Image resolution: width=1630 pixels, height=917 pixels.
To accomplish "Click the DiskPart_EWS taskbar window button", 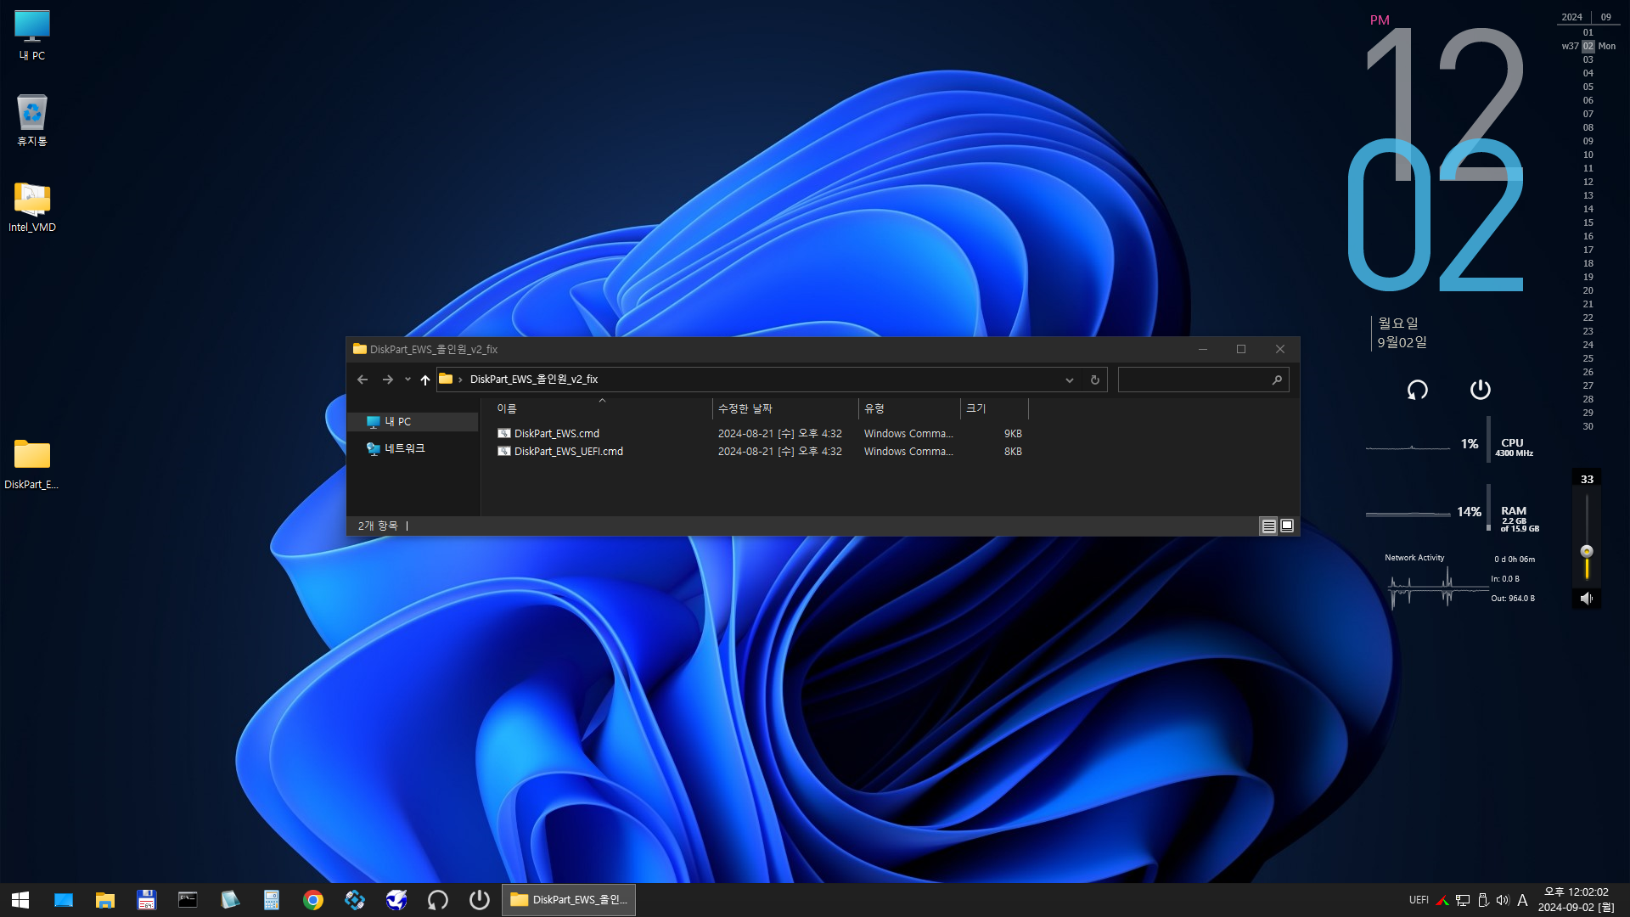I will (x=569, y=900).
